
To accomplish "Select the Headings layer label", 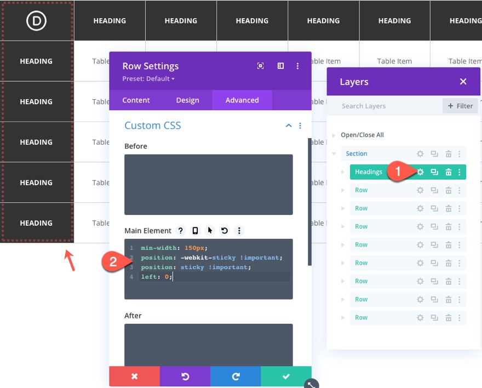I will coord(368,172).
